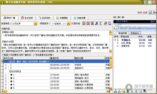
Task: Click the 音量 column header
Action: tap(151, 37)
